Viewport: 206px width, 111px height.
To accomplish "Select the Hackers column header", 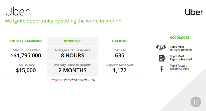I will click(119, 41).
